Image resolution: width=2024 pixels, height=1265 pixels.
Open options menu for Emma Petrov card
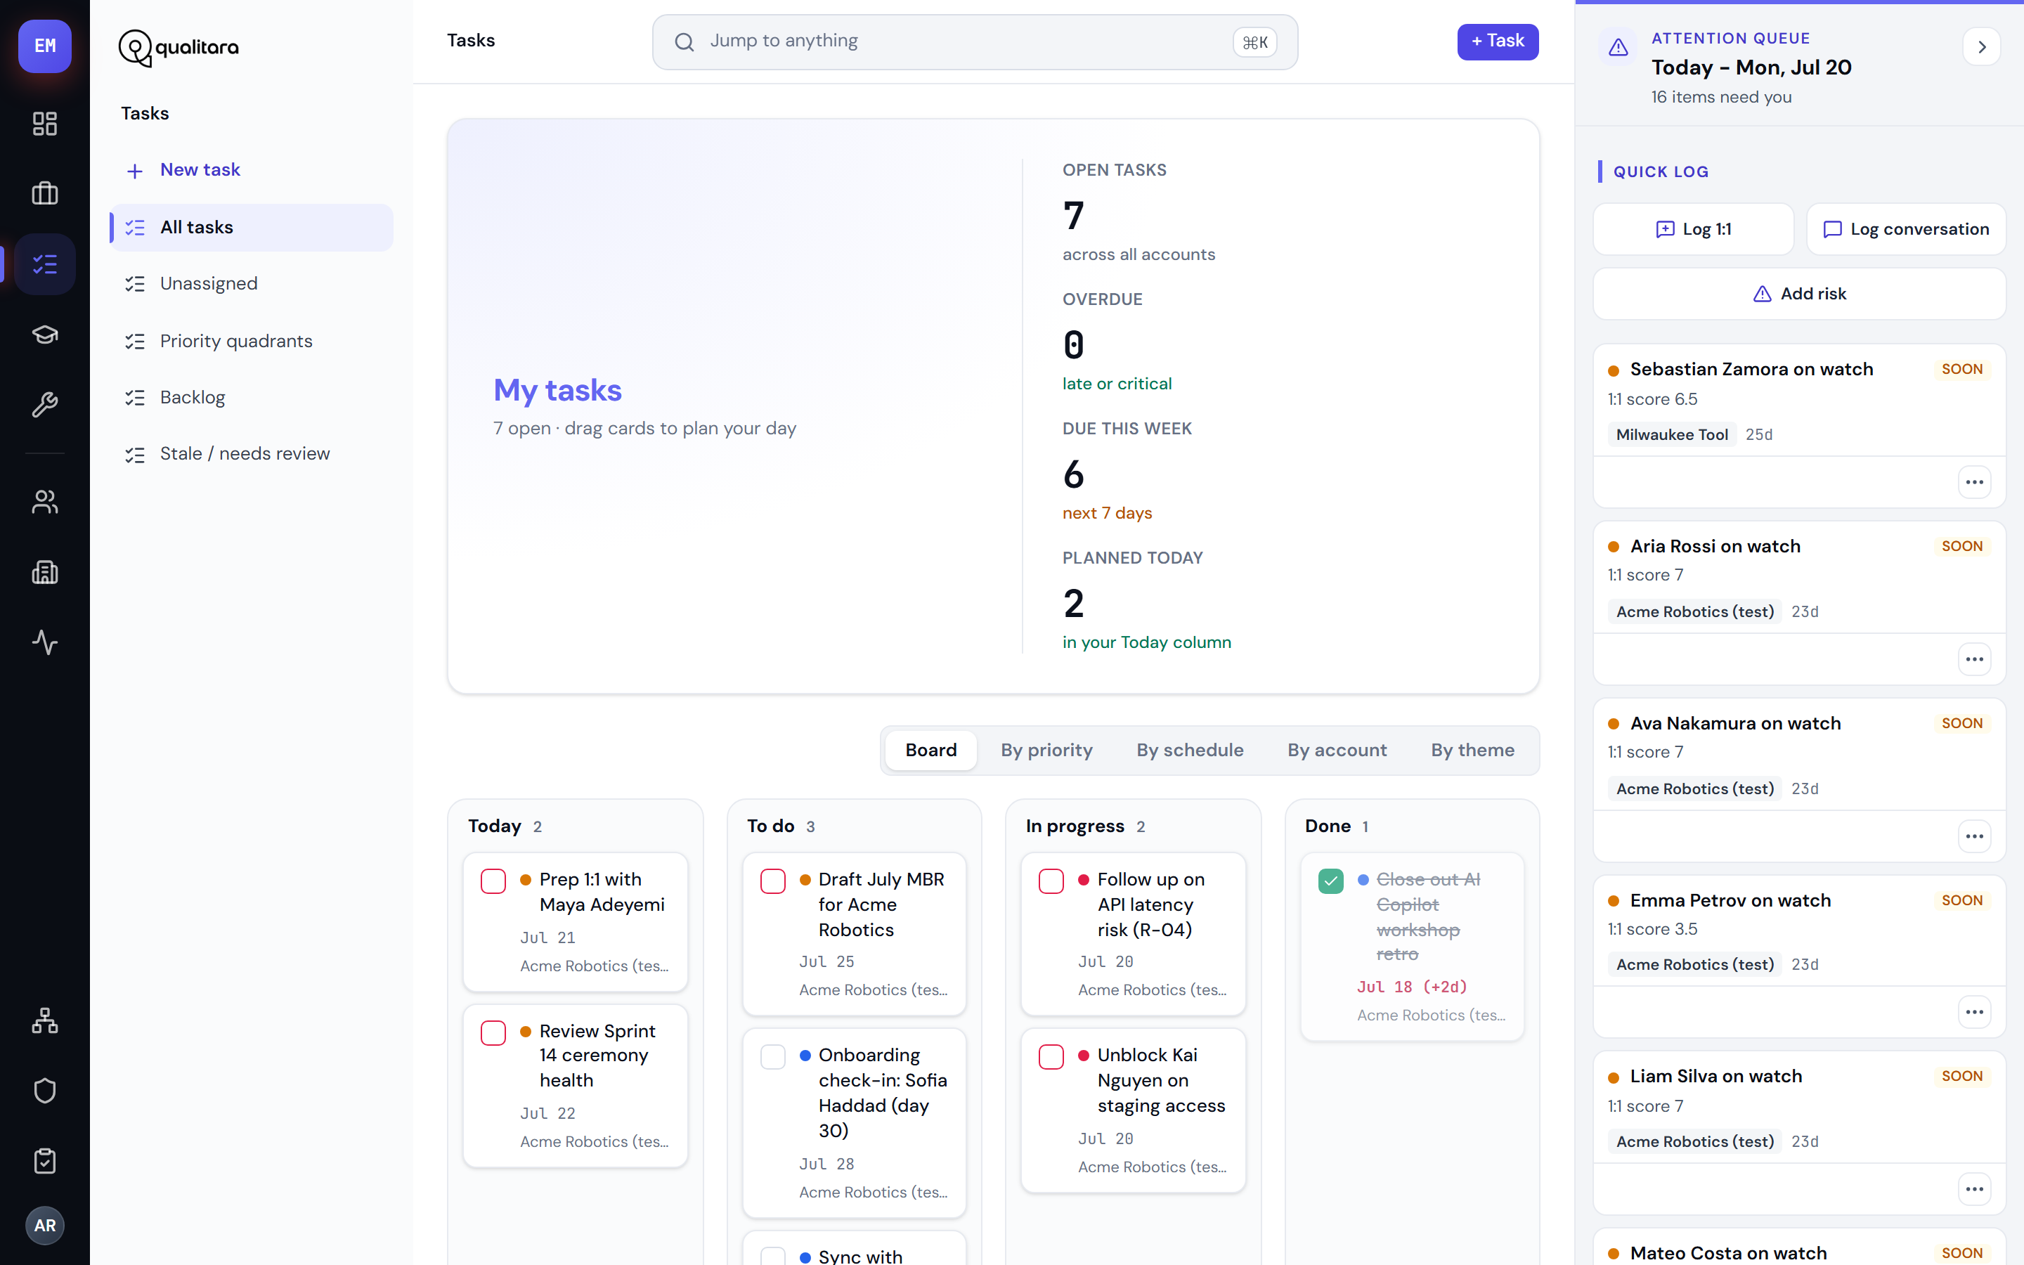tap(1975, 1012)
